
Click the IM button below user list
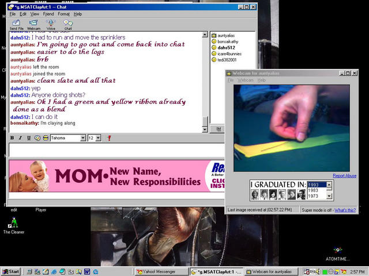coord(217,129)
